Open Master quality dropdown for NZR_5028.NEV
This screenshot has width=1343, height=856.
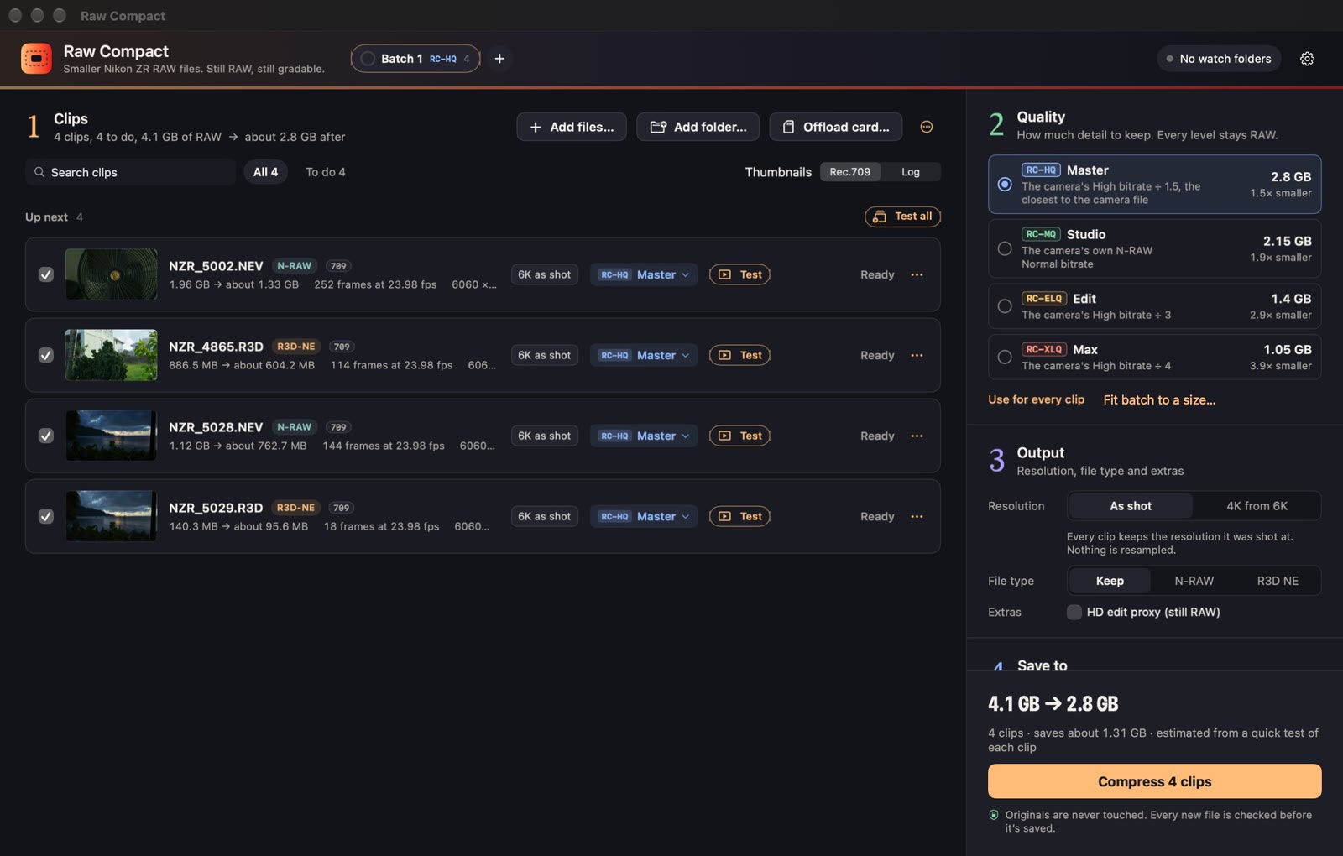coord(644,436)
